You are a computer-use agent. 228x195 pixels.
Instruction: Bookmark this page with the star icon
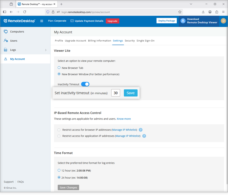(x=180, y=12)
